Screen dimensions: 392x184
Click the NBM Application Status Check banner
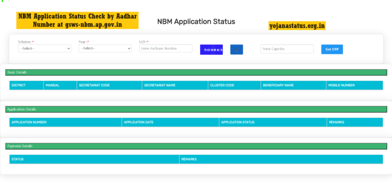point(78,20)
